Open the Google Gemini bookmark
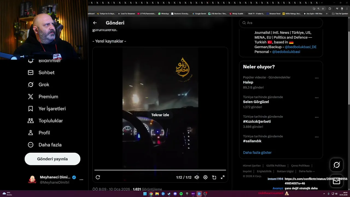 pos(199,13)
